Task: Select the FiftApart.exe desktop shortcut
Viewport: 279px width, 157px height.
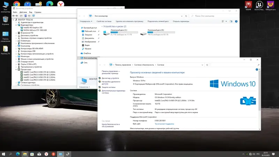Action: [x=271, y=6]
